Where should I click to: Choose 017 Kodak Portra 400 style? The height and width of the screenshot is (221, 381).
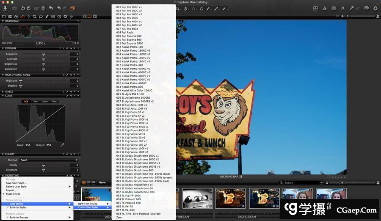click(130, 65)
